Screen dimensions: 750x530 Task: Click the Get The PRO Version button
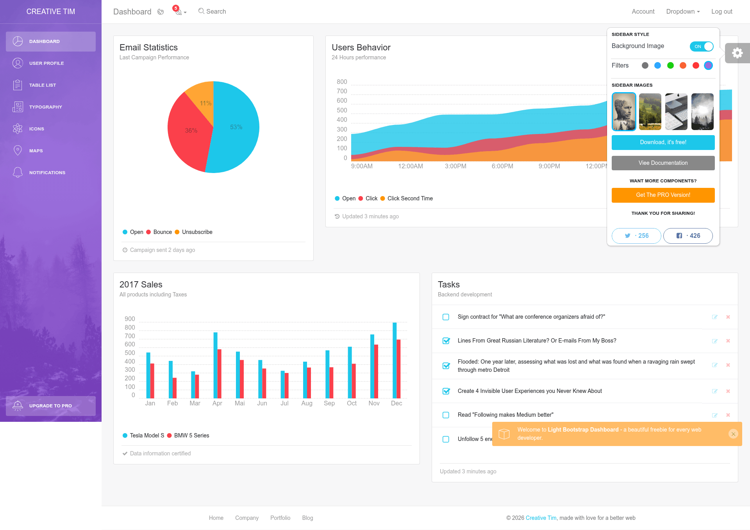pyautogui.click(x=663, y=195)
